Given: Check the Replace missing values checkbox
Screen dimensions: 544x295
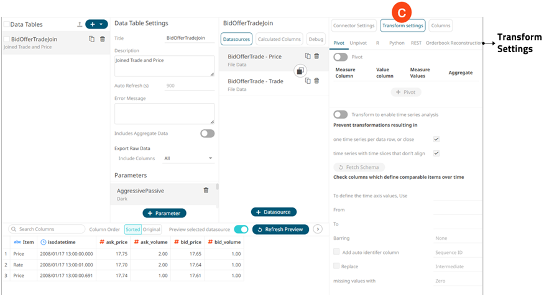Looking at the screenshot, I should click(336, 266).
